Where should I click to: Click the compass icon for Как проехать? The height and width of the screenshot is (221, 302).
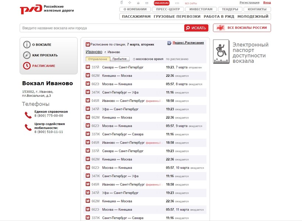point(27,55)
